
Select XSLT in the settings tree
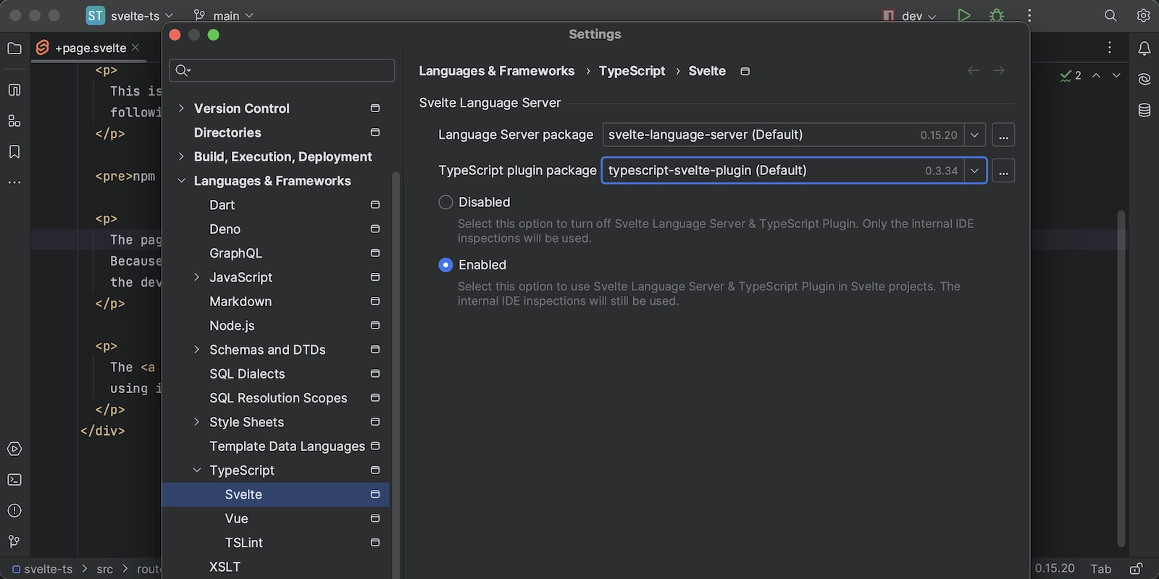click(x=275, y=567)
